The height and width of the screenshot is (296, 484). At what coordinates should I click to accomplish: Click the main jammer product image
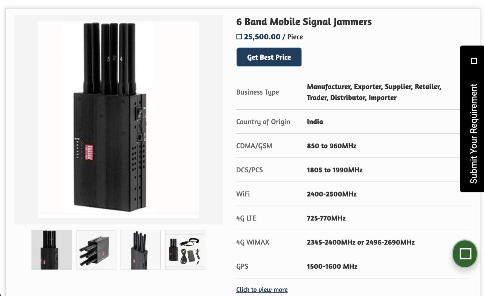118,119
